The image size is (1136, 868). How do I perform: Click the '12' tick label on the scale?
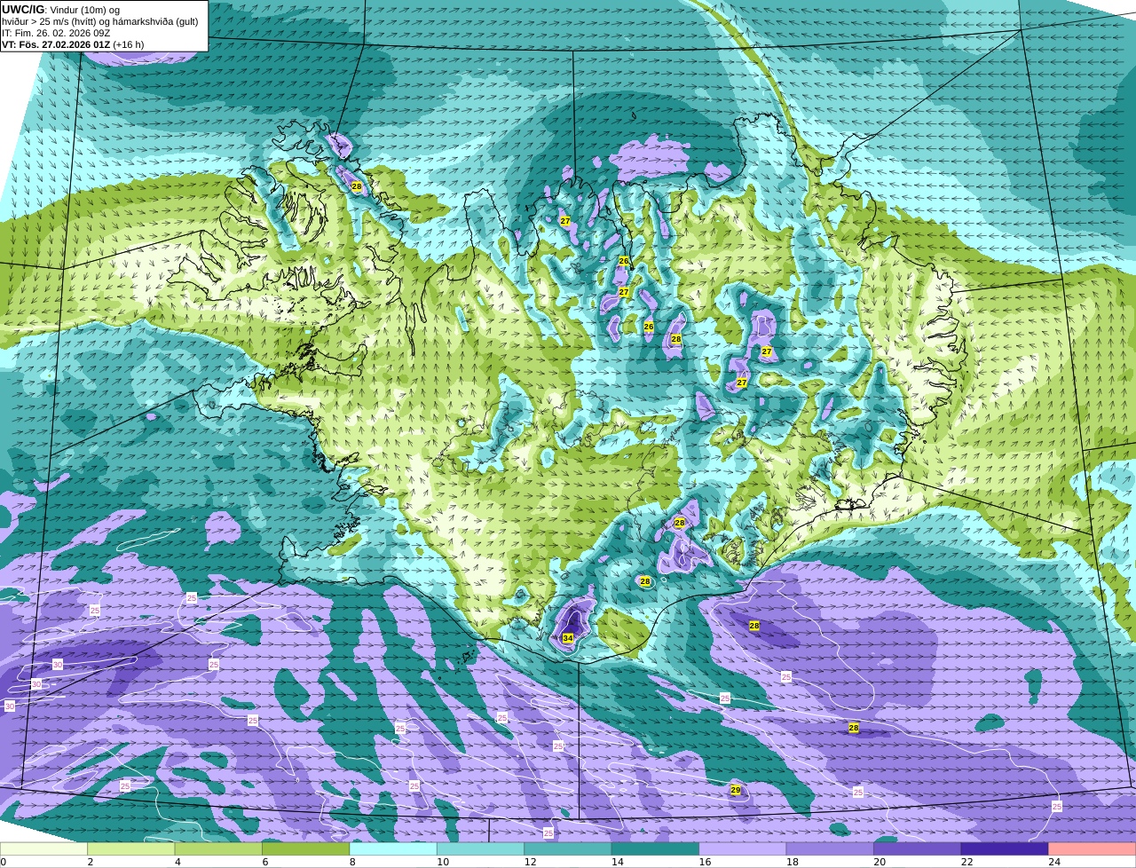coord(530,862)
